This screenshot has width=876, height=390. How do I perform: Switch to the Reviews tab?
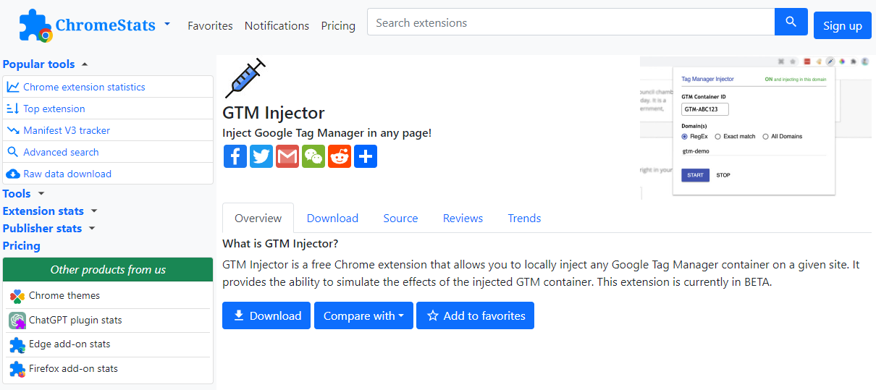click(x=463, y=218)
